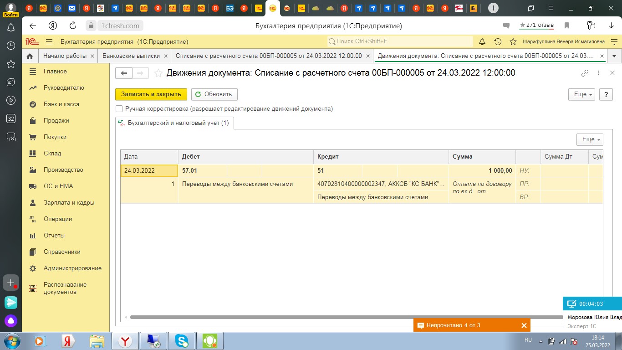622x350 pixels.
Task: Click the Распознавание документов icon
Action: click(x=33, y=288)
